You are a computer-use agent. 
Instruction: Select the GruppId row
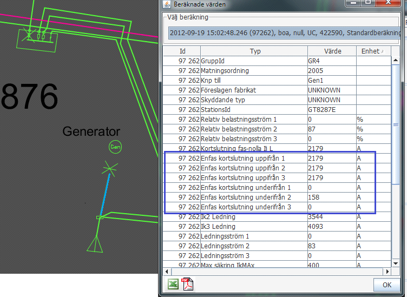277,61
